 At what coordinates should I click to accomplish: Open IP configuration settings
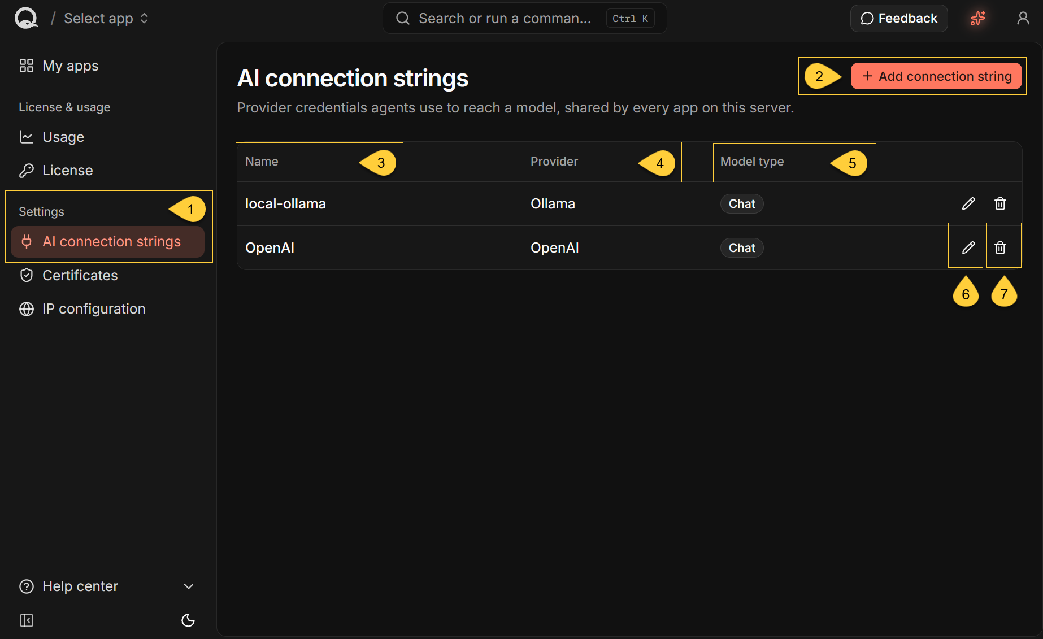(107, 308)
